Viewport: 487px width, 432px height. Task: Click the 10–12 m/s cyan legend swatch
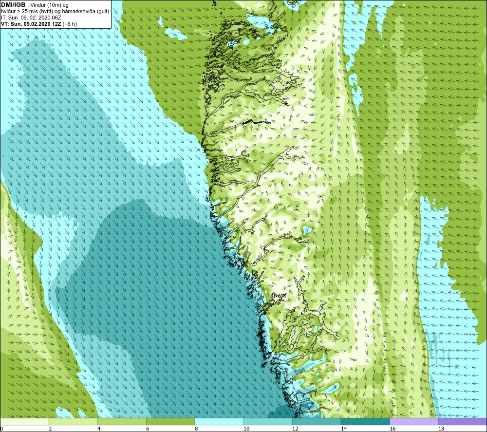(268, 421)
